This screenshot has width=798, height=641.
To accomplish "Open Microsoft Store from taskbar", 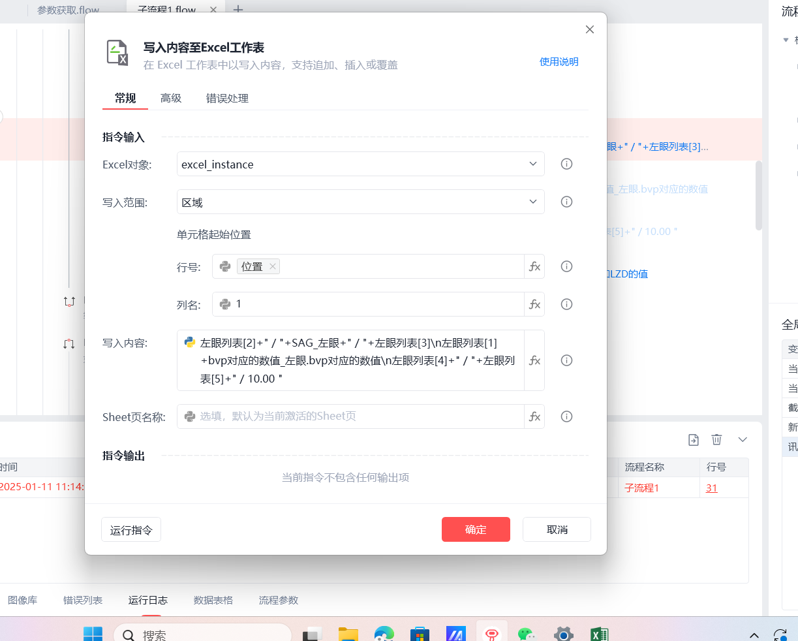I will pos(420,634).
